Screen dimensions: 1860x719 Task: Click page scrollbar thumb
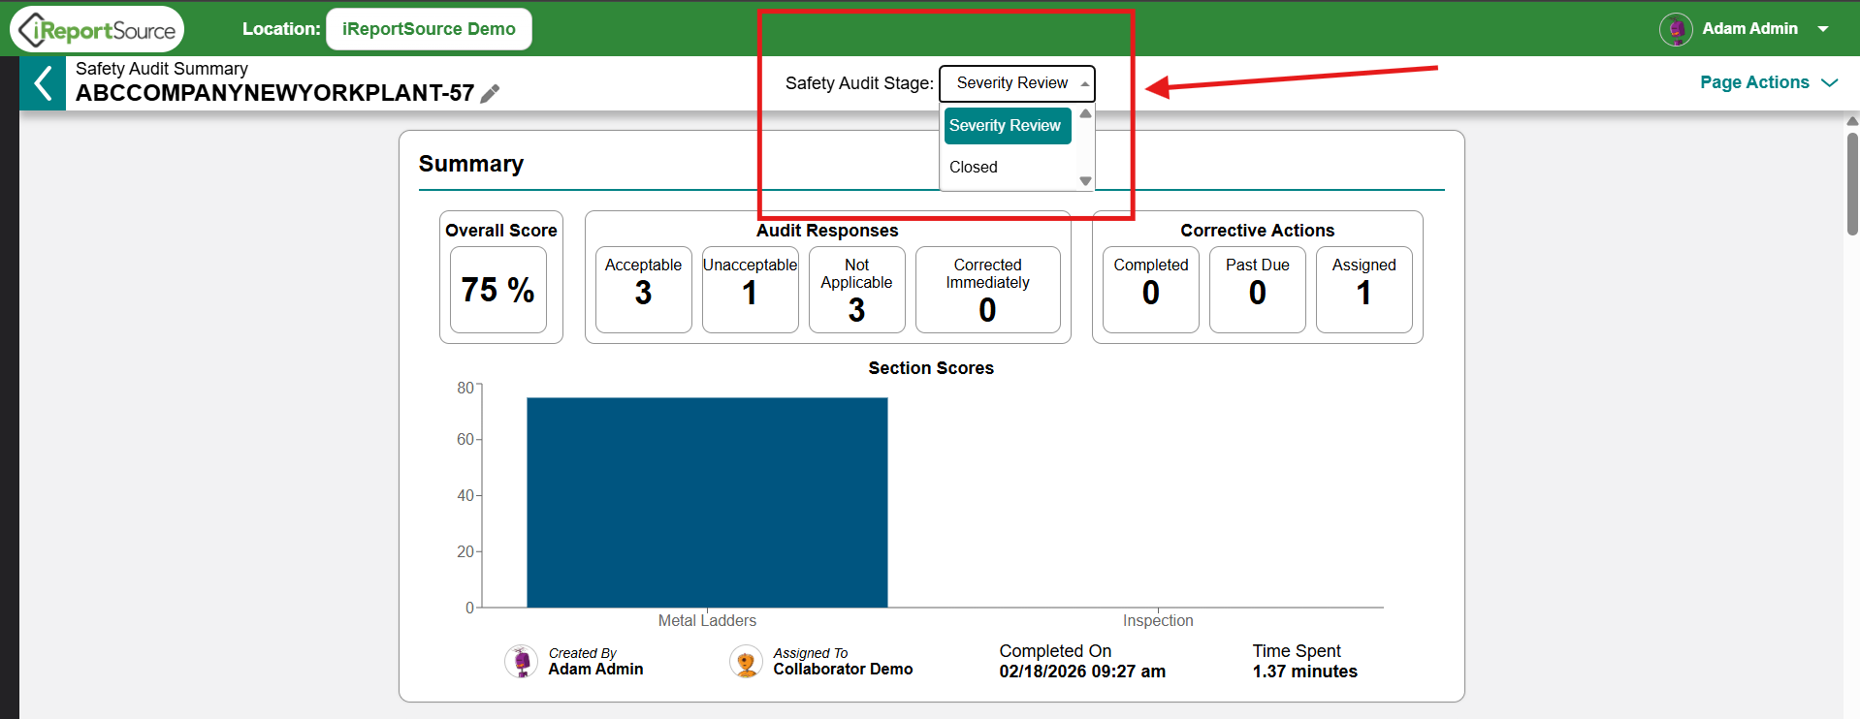(1852, 184)
